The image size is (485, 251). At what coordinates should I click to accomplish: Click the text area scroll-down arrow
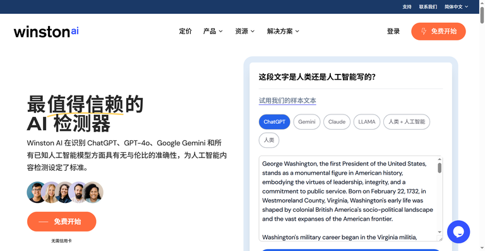point(440,232)
